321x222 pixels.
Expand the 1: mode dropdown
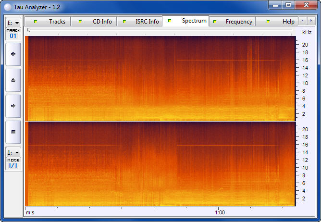point(13,152)
